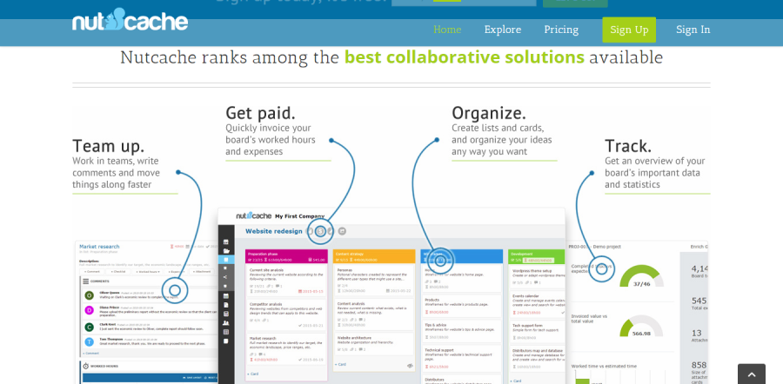Open the 'Content analysis' card

374,314
